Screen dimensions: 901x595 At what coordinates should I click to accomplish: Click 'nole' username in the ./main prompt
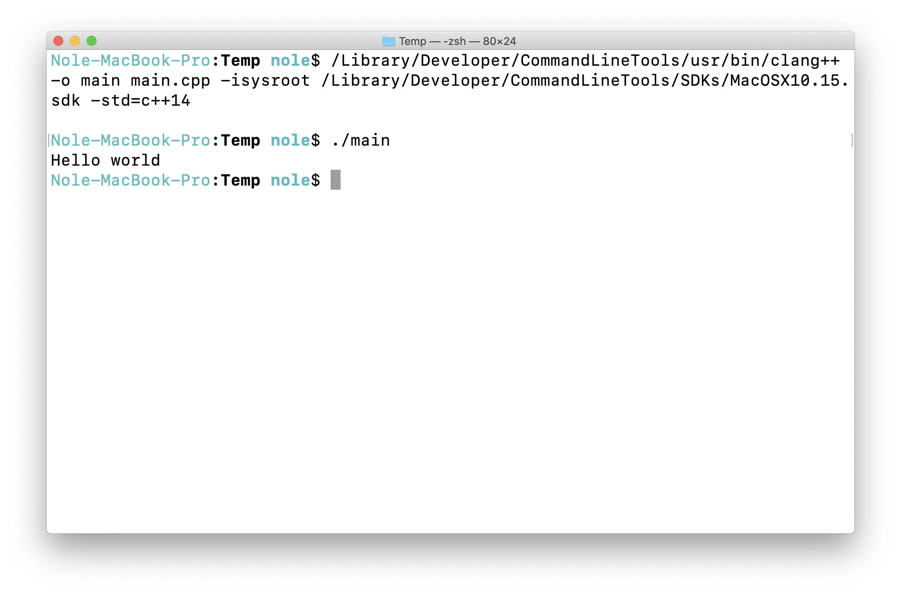pos(290,140)
